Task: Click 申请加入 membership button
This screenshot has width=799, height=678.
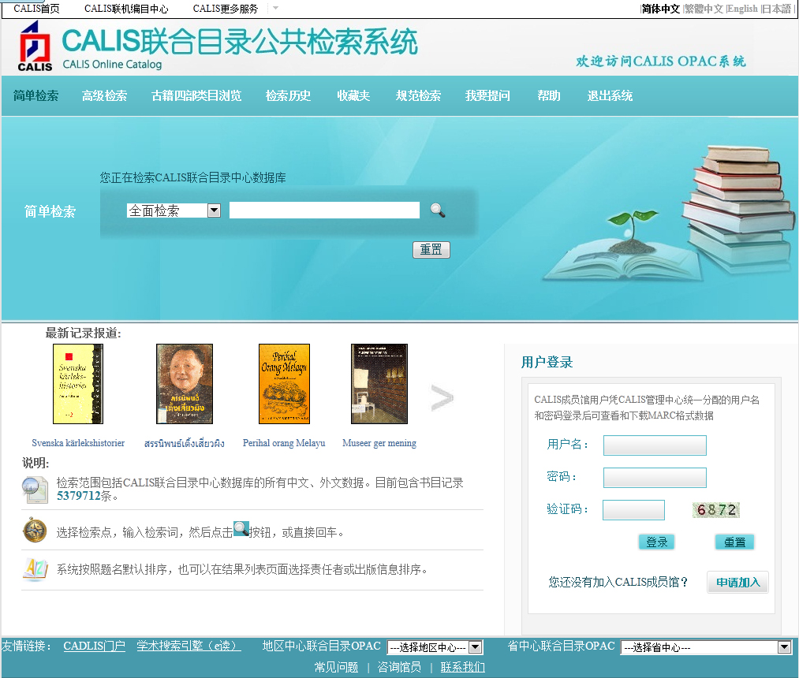Action: (737, 583)
